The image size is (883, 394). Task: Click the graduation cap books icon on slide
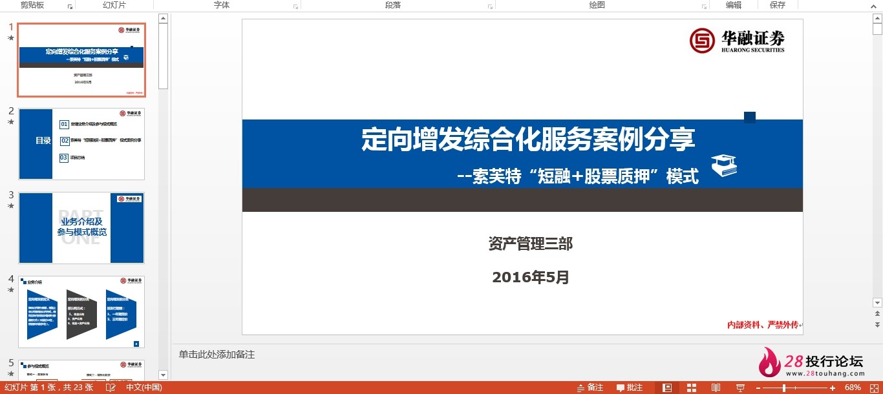(x=724, y=165)
